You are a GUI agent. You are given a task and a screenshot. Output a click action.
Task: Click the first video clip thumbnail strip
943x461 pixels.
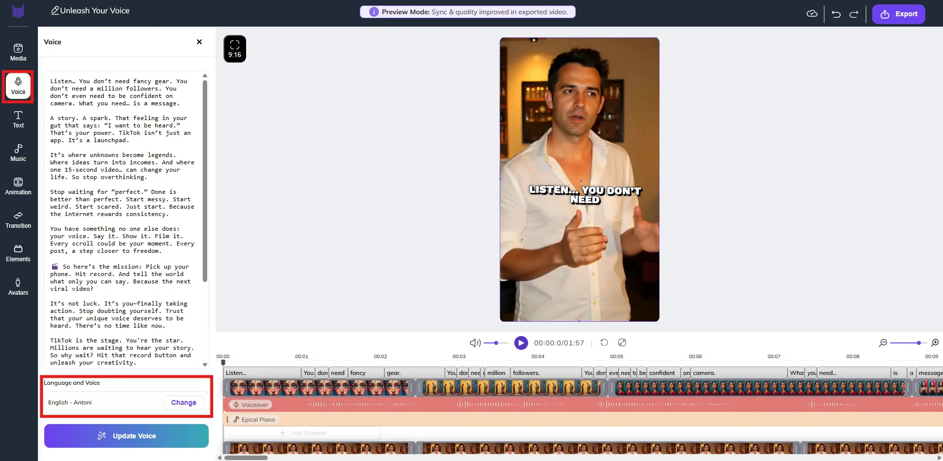point(320,388)
